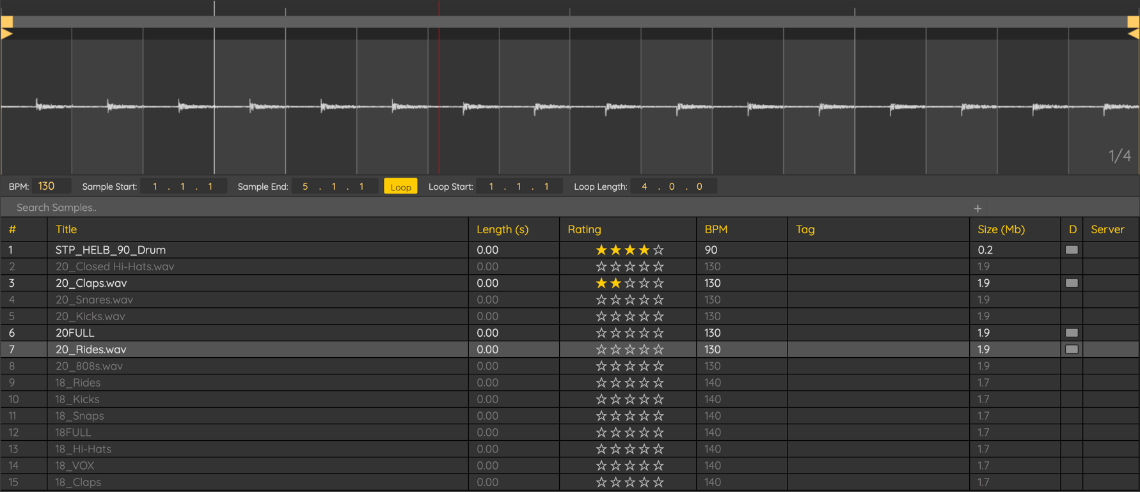
Task: Sort by the BPM column header
Action: (716, 229)
